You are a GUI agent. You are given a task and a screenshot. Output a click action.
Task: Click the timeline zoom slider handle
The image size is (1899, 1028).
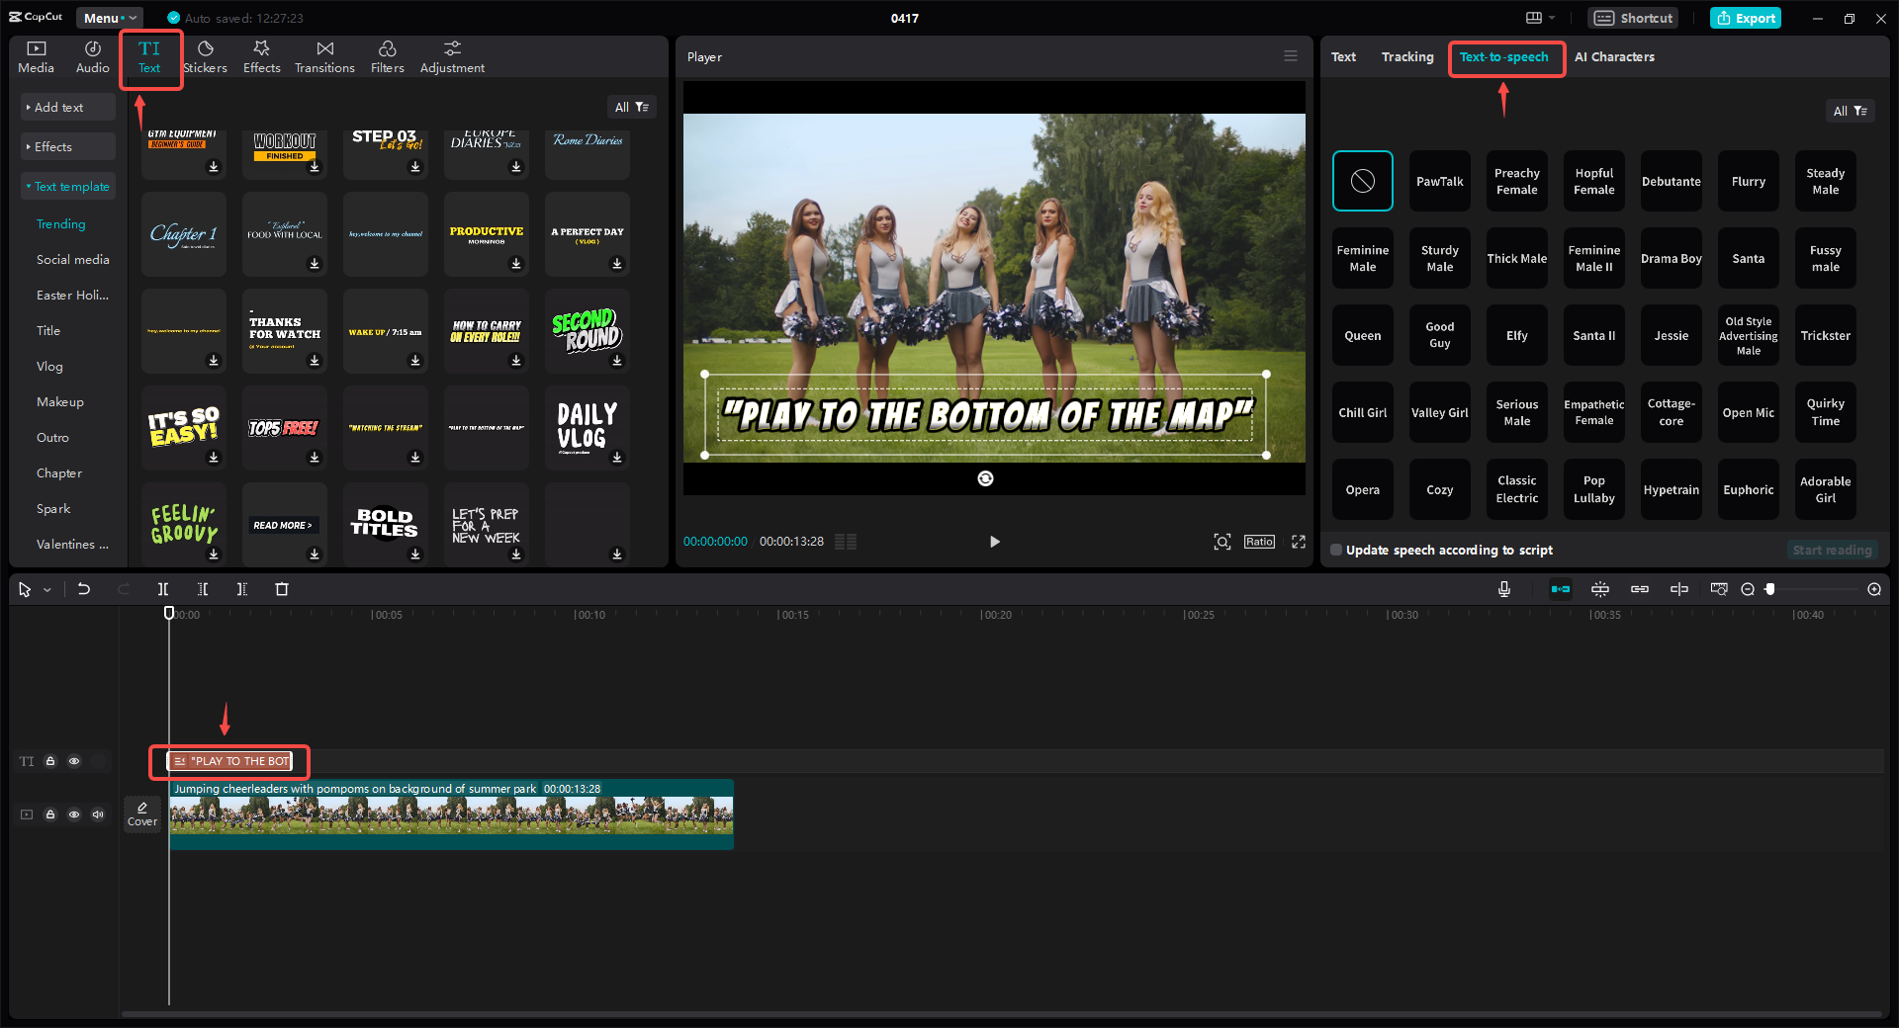(1770, 589)
